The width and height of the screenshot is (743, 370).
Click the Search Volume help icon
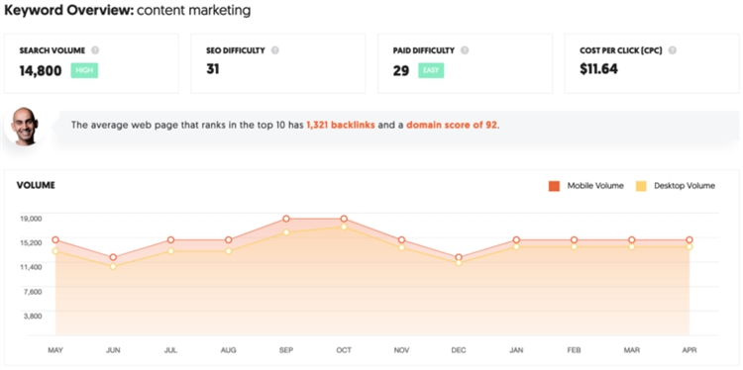click(95, 50)
